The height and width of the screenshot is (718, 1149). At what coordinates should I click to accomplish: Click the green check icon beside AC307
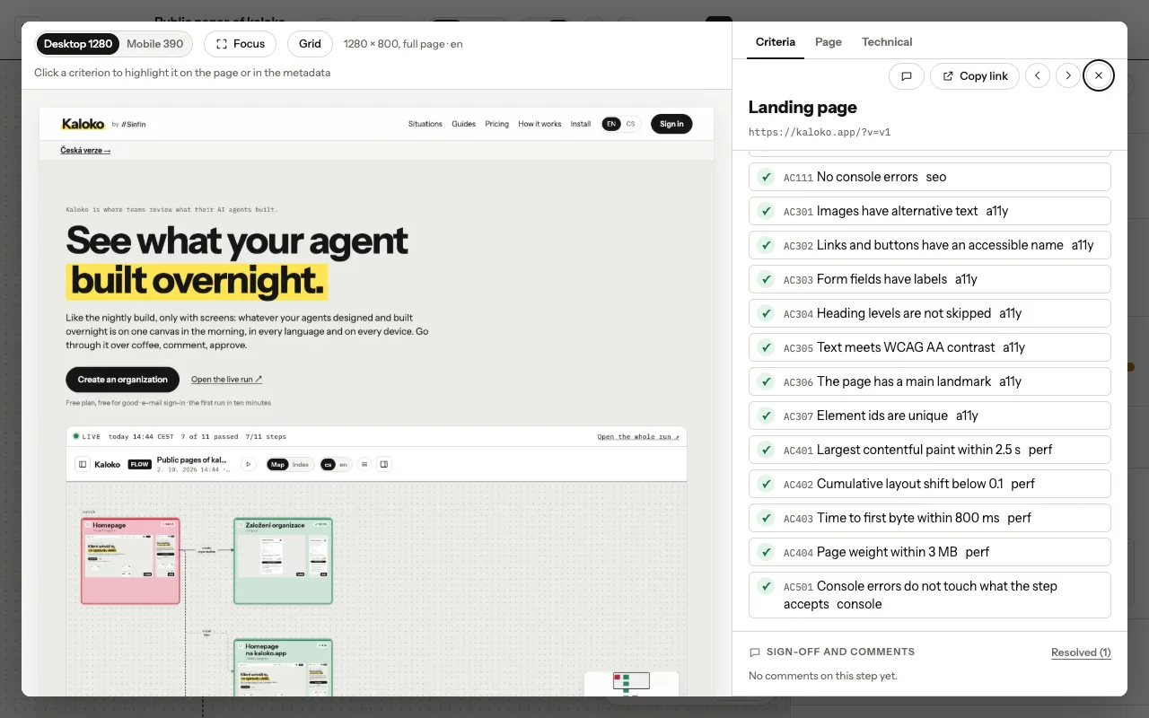(766, 416)
